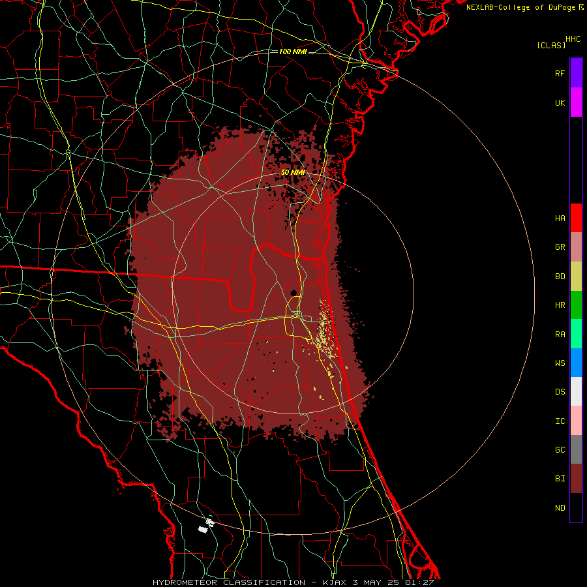Click the '3 MAY 25' date text
The width and height of the screenshot is (587, 587).
pos(376,582)
